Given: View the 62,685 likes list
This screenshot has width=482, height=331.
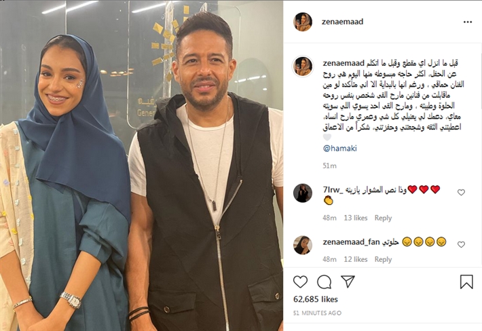Looking at the screenshot, I should 316,299.
